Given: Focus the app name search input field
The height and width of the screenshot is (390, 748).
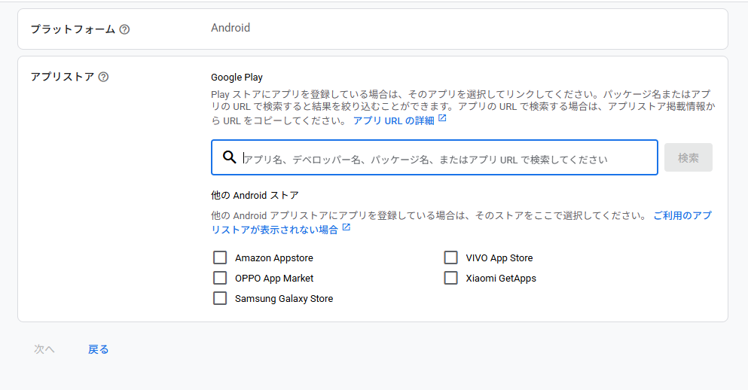Looking at the screenshot, I should (444, 158).
